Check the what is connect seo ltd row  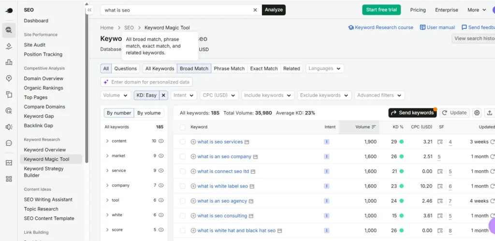pyautogui.click(x=182, y=171)
